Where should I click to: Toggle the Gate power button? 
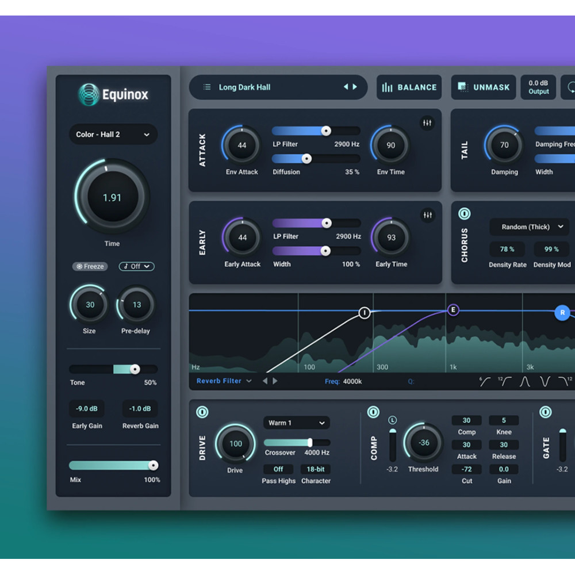(545, 412)
